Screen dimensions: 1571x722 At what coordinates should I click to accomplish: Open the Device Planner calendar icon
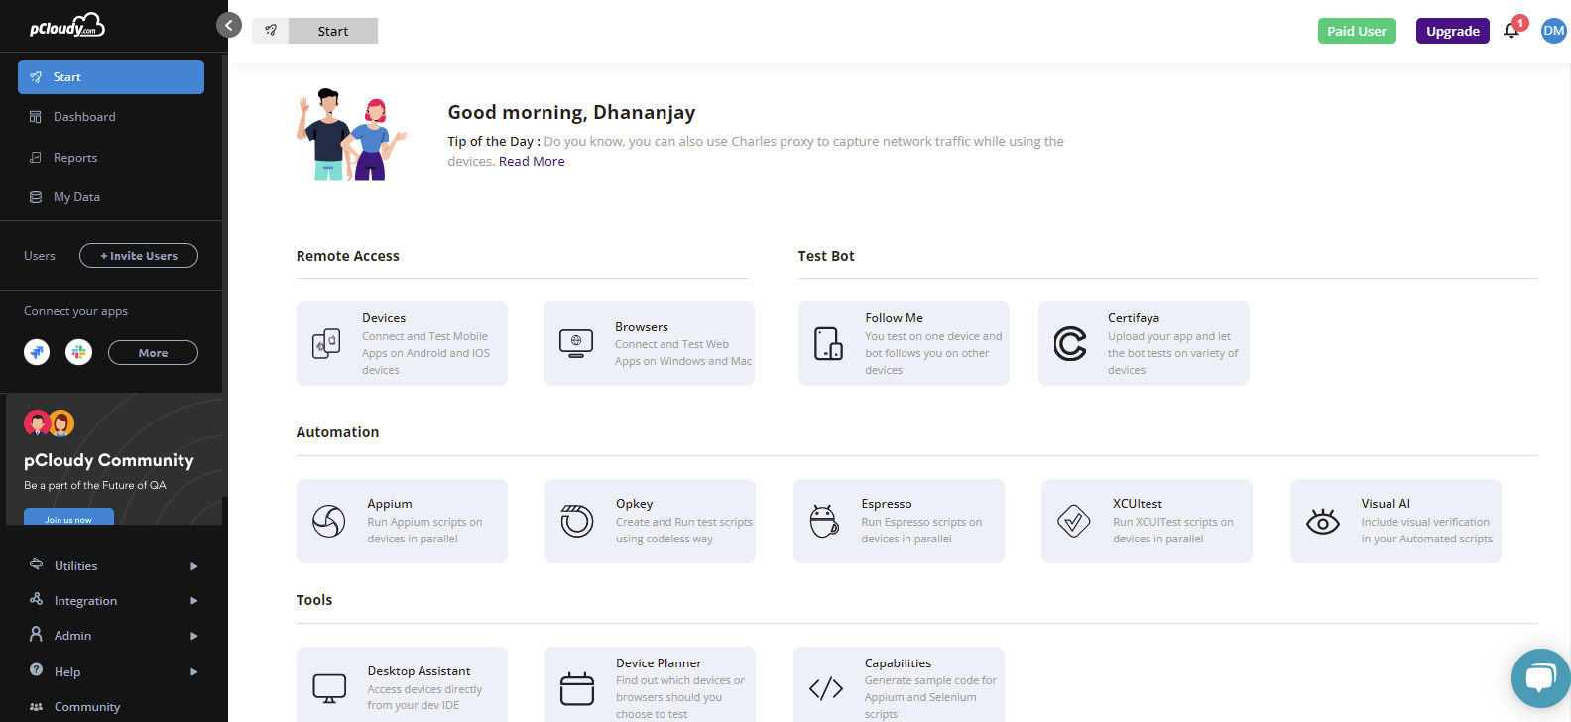coord(576,688)
